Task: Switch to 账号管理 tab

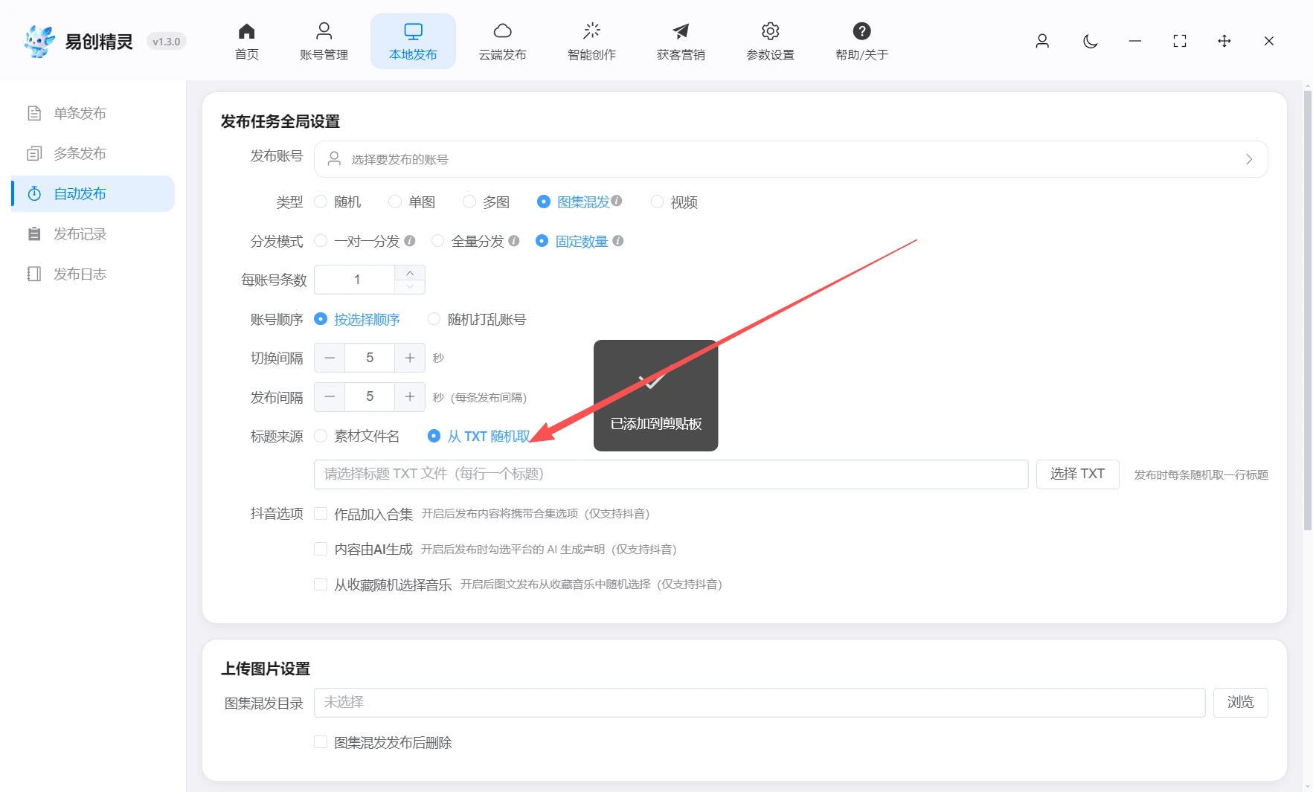Action: (324, 42)
